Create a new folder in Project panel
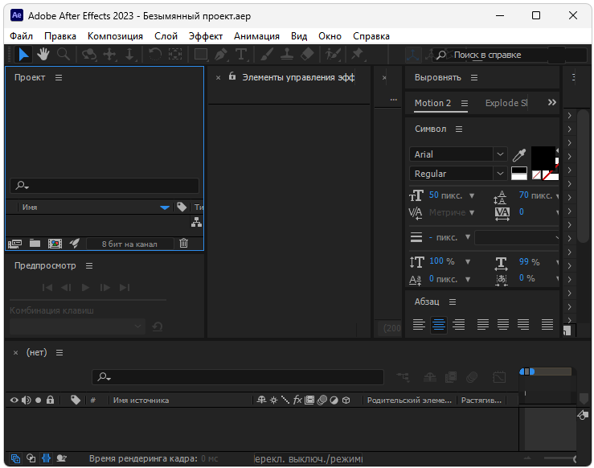 pos(35,244)
